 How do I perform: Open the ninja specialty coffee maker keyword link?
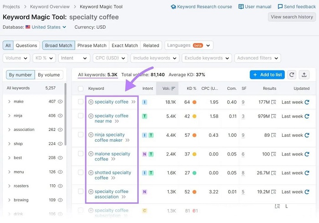110,137
